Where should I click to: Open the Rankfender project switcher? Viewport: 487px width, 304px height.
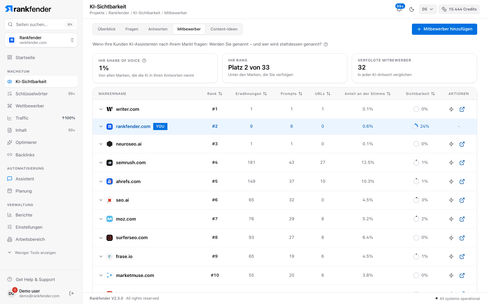coord(41,40)
